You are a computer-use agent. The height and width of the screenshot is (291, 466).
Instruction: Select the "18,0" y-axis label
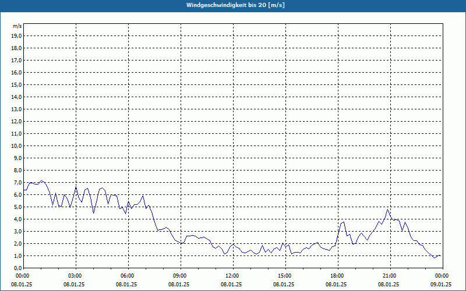coord(16,48)
